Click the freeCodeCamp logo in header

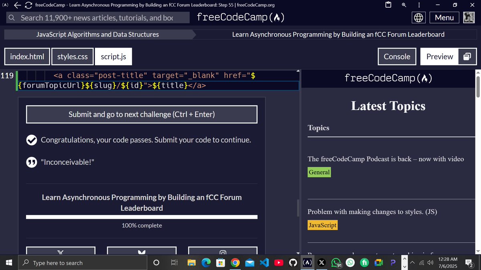pos(241,18)
